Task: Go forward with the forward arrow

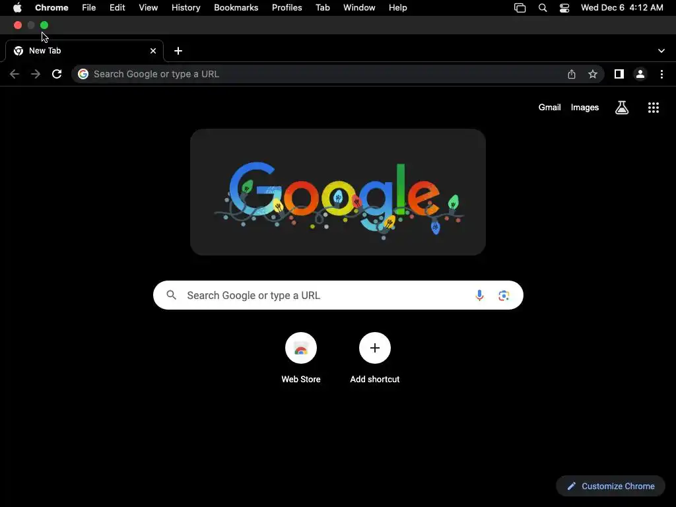Action: coord(36,74)
